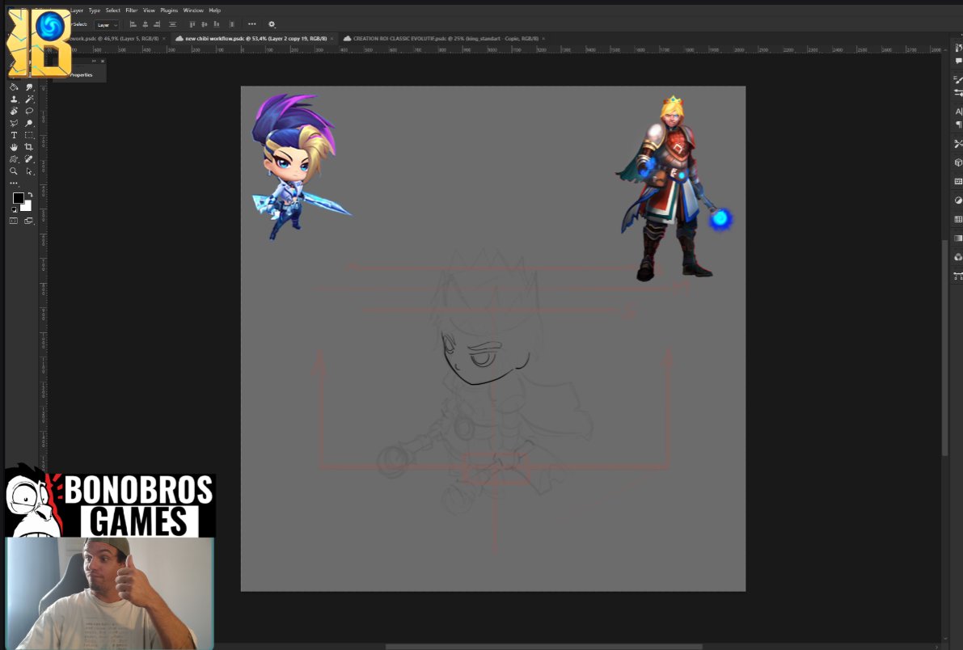Image resolution: width=963 pixels, height=650 pixels.
Task: Click the vertical canvas scrollbar
Action: pyautogui.click(x=944, y=347)
